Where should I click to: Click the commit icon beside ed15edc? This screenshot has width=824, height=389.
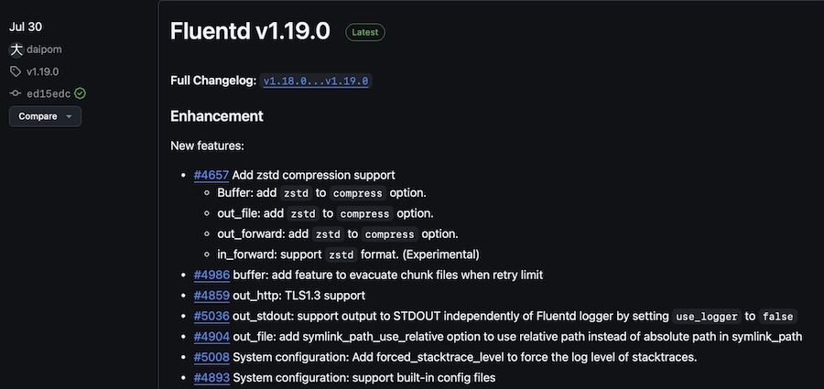click(16, 93)
